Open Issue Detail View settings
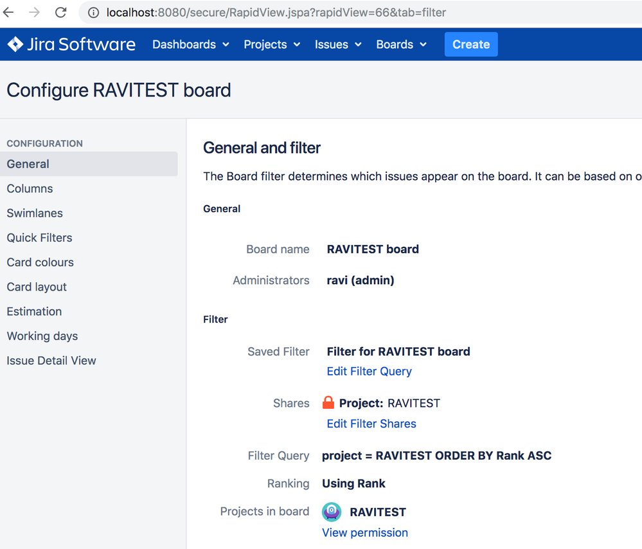642x549 pixels. tap(51, 361)
